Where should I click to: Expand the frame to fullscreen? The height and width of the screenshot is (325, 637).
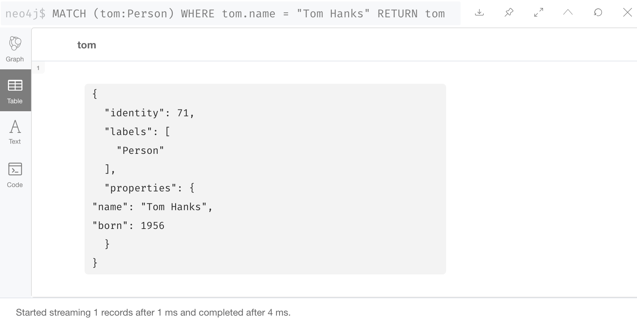(x=539, y=13)
